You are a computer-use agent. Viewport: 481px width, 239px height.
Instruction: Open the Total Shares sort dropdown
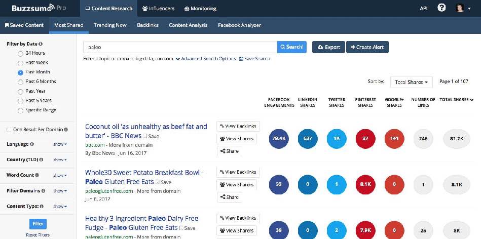pyautogui.click(x=411, y=82)
